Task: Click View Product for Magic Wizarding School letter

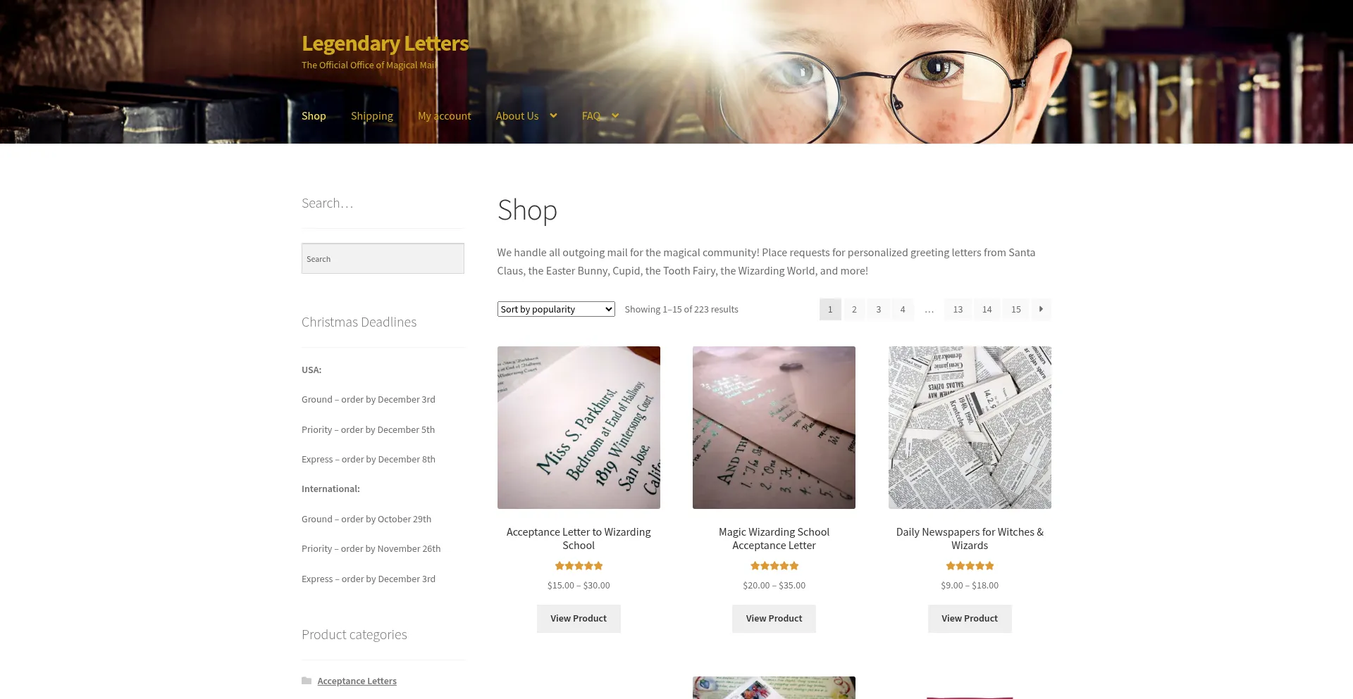Action: 774,619
